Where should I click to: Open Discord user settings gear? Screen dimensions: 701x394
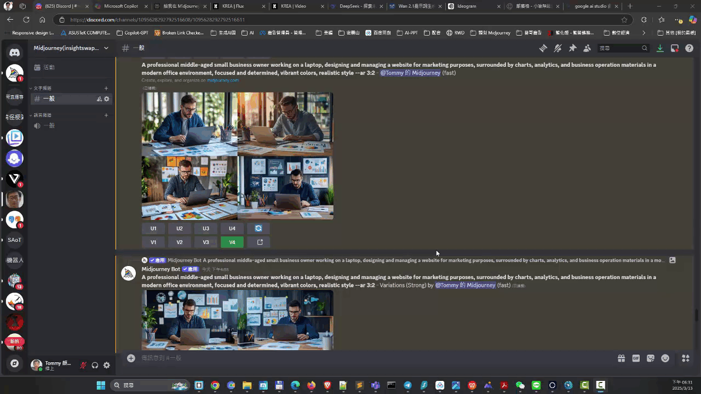[x=107, y=365]
